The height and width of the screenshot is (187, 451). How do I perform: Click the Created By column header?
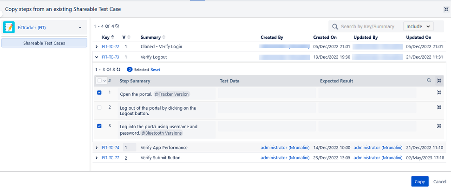point(272,37)
